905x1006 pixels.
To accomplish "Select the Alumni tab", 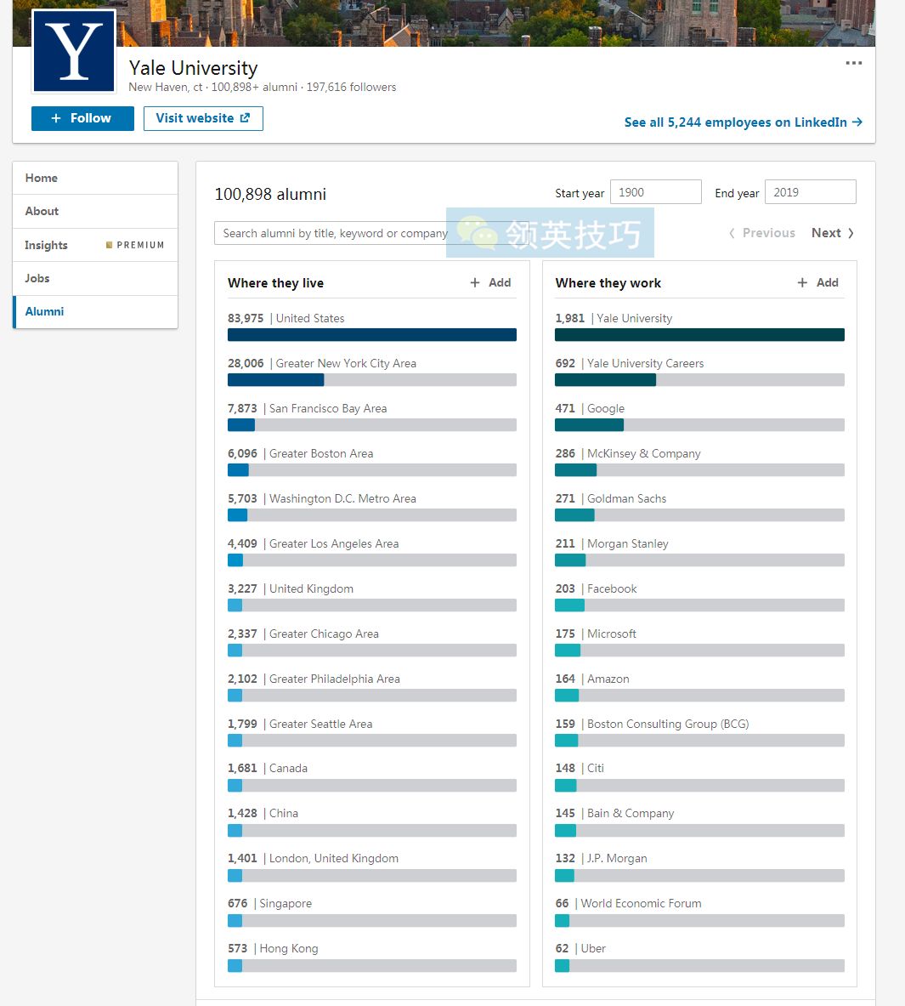I will (95, 312).
